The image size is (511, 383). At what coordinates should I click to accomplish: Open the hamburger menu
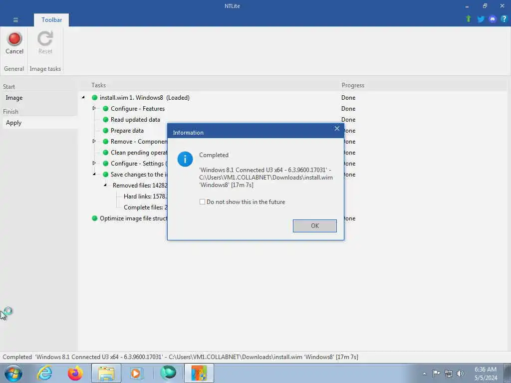(x=15, y=20)
